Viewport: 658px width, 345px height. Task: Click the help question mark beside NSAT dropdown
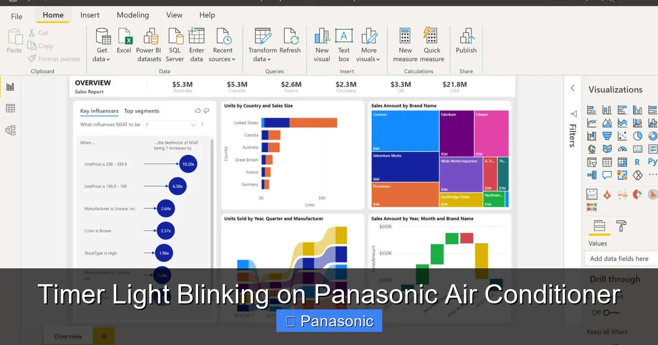(202, 125)
